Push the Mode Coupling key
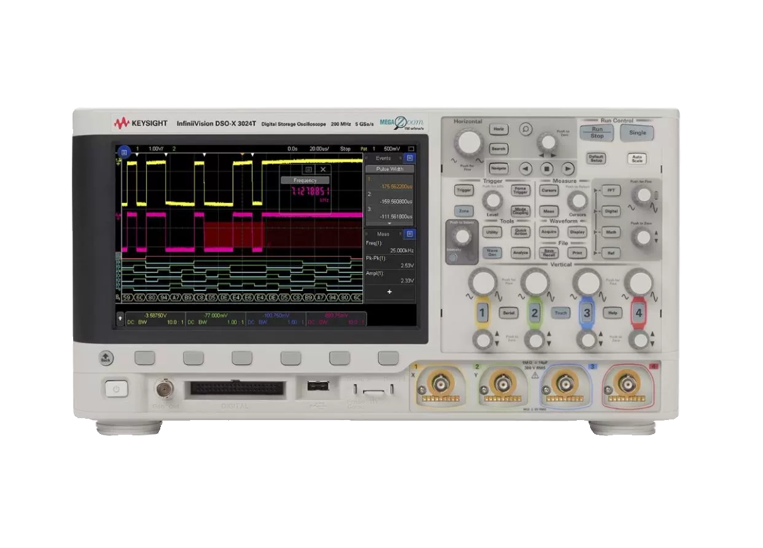This screenshot has width=763, height=548. tap(520, 211)
